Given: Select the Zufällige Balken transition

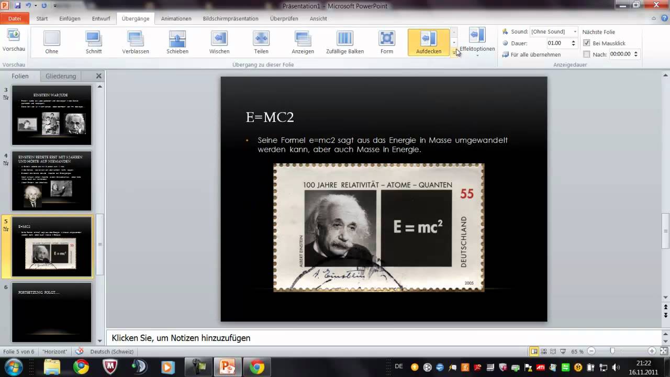Looking at the screenshot, I should (x=345, y=42).
